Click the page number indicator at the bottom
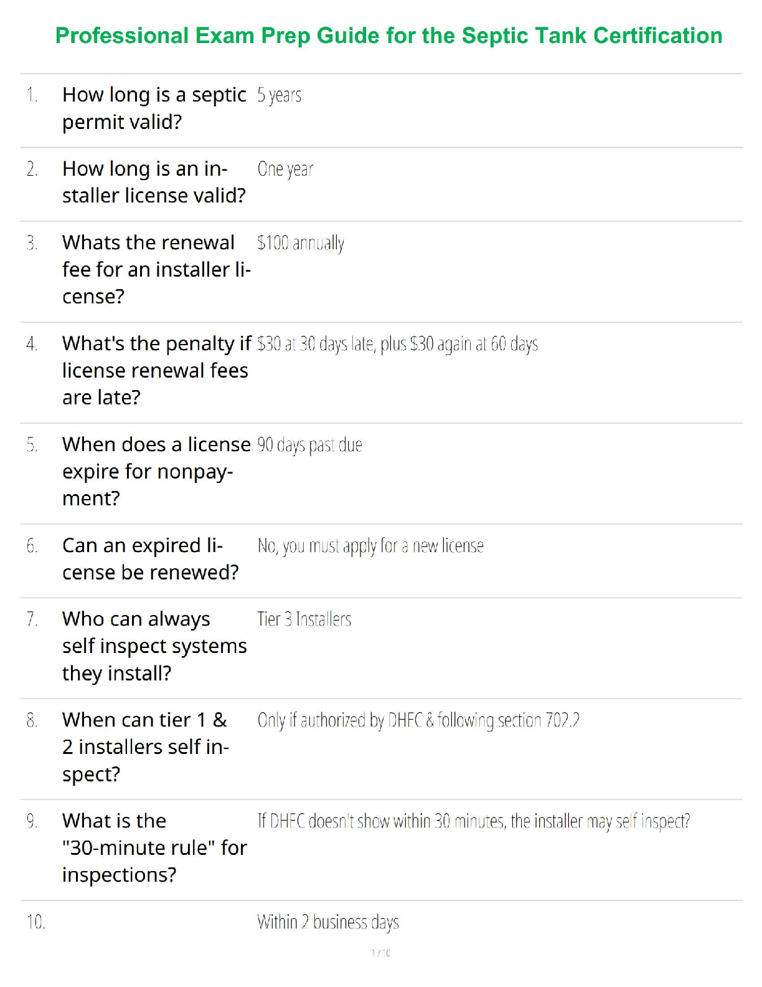The width and height of the screenshot is (762, 987). (x=381, y=953)
